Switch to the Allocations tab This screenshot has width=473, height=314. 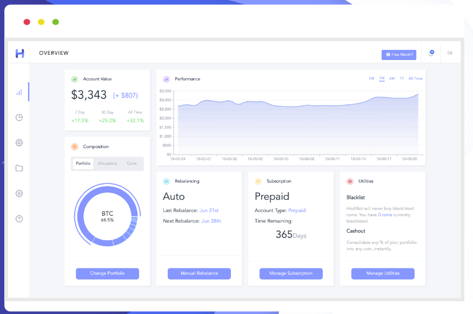[x=107, y=163]
